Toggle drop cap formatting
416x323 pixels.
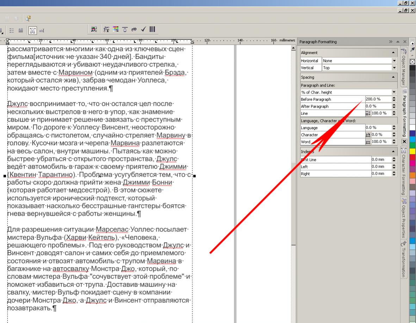(21, 31)
